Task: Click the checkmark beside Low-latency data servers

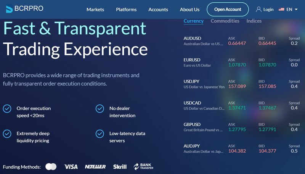Action: tap(100, 134)
